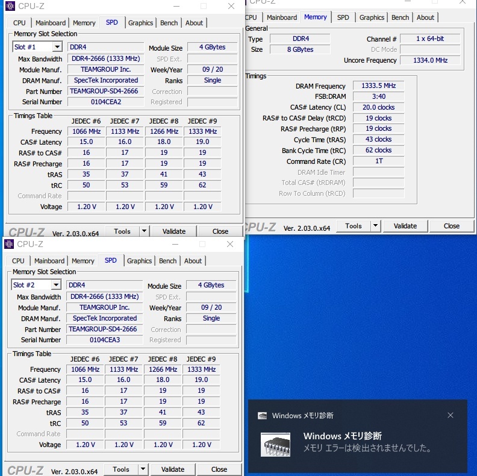This screenshot has width=477, height=476.
Task: Open Mainboard tab in Slot #1 window
Action: 51,23
